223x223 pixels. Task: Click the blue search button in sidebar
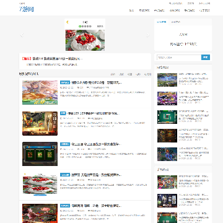point(206,58)
